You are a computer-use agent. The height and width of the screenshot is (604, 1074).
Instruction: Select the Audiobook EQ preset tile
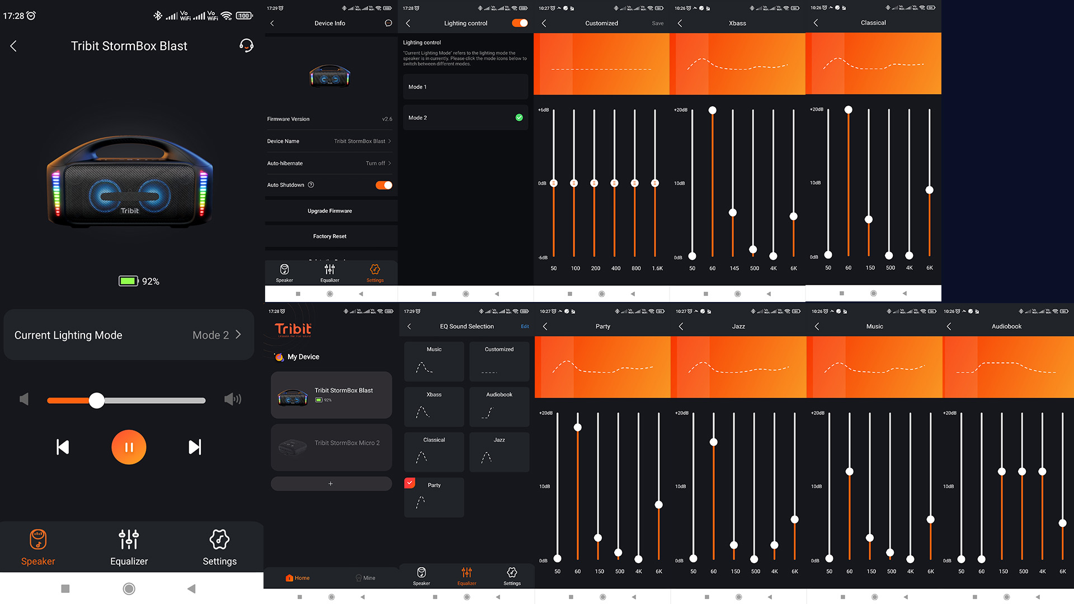[499, 407]
